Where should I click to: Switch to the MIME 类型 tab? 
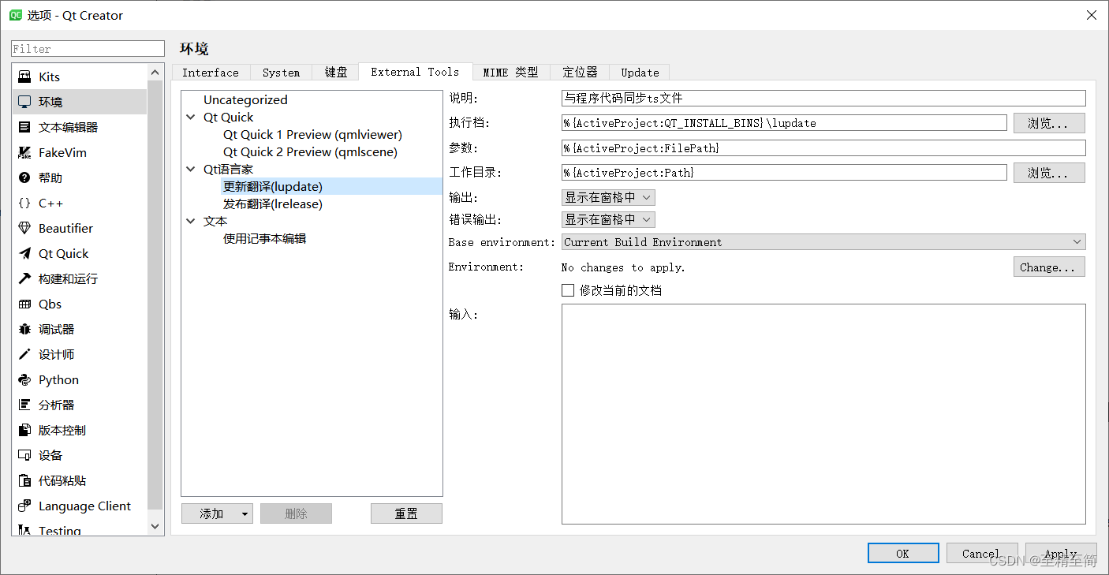[510, 72]
